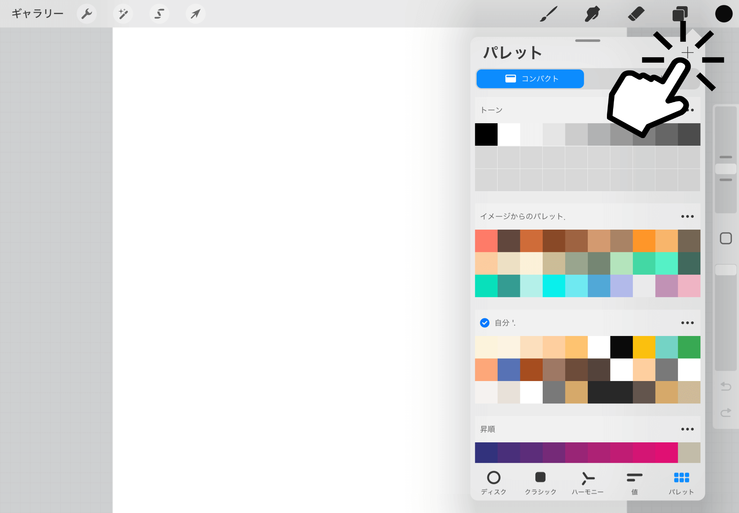
Task: Toggle default checkmark on 自分 palette
Action: [x=485, y=323]
